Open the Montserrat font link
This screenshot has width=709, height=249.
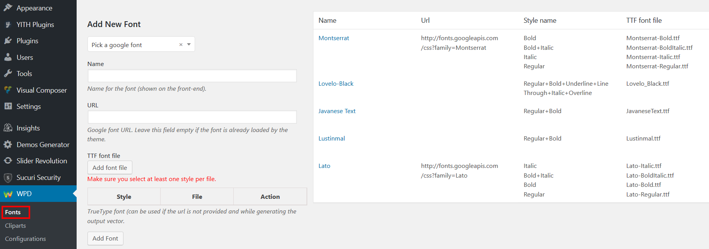(x=334, y=38)
